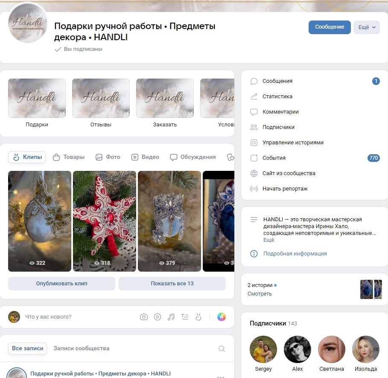Click Опубликовать клип button
This screenshot has width=388, height=378.
pyautogui.click(x=61, y=284)
